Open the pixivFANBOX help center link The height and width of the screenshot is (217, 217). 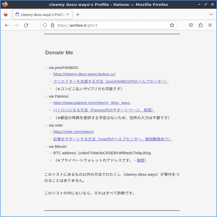111,81
